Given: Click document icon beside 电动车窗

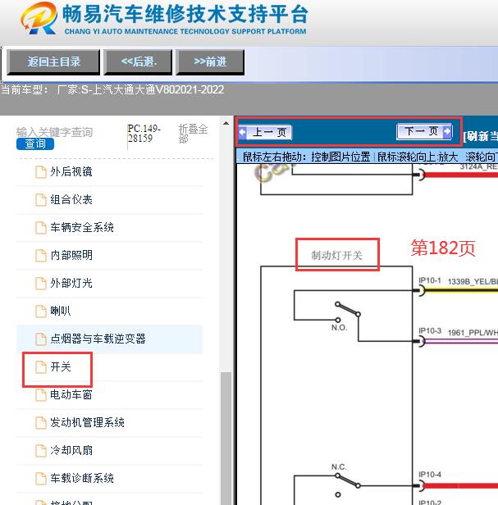Looking at the screenshot, I should click(x=41, y=394).
